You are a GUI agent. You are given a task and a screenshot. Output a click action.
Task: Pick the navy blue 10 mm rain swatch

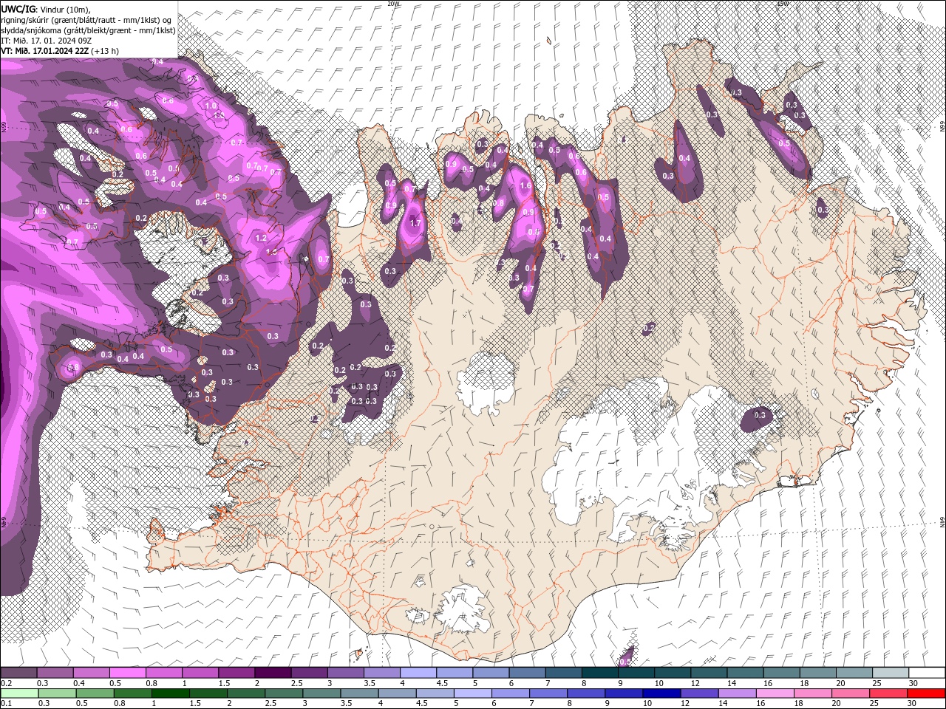(661, 693)
